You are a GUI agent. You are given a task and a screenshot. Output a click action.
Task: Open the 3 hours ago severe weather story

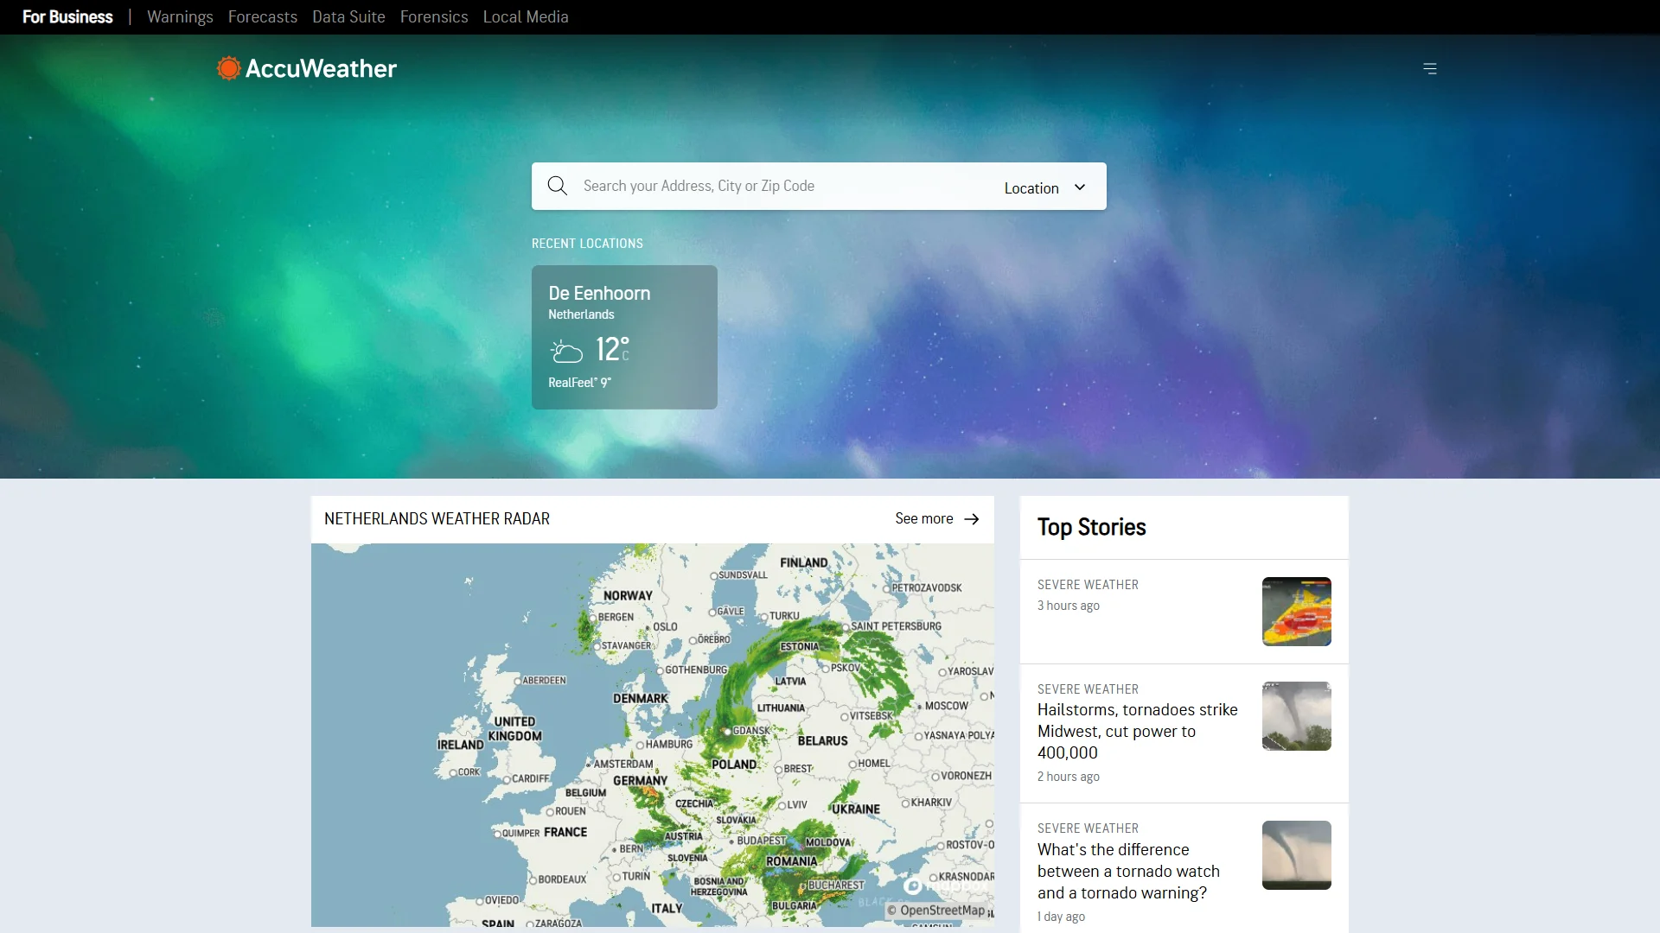(x=1184, y=612)
